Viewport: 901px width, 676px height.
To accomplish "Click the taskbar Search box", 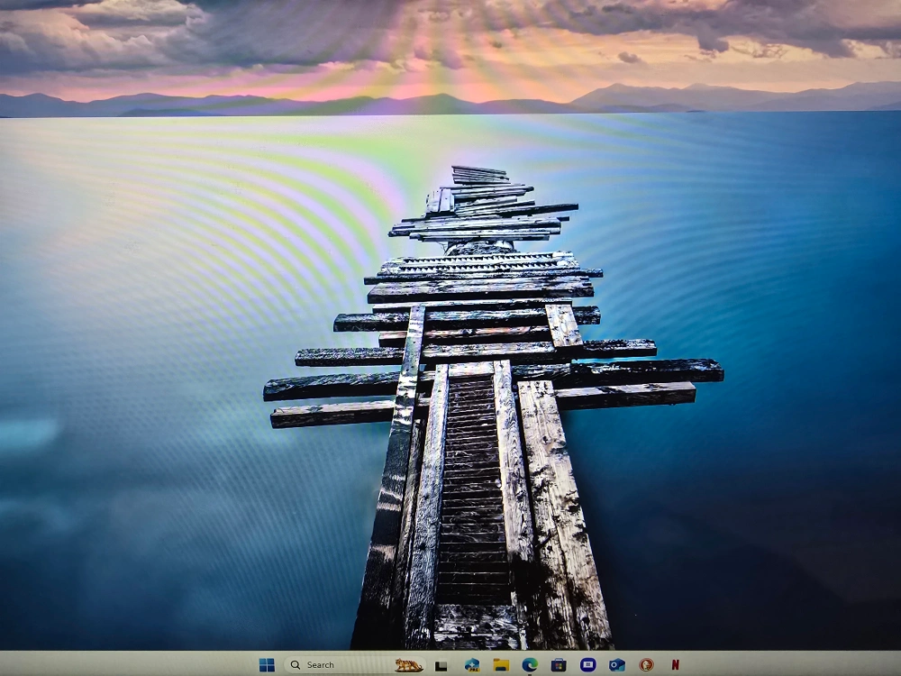I will point(354,665).
